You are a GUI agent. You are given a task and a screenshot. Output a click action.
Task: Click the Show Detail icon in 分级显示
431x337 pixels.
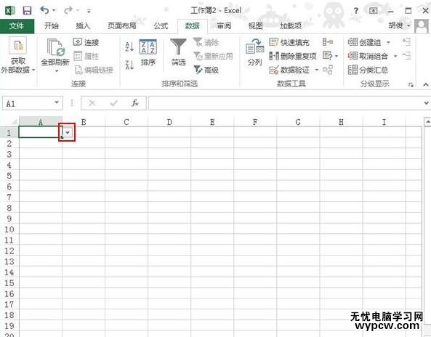tap(406, 42)
